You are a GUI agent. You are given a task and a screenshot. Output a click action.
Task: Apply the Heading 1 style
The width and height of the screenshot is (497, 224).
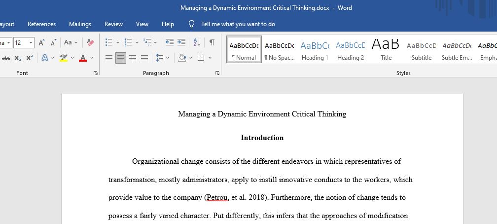(315, 49)
